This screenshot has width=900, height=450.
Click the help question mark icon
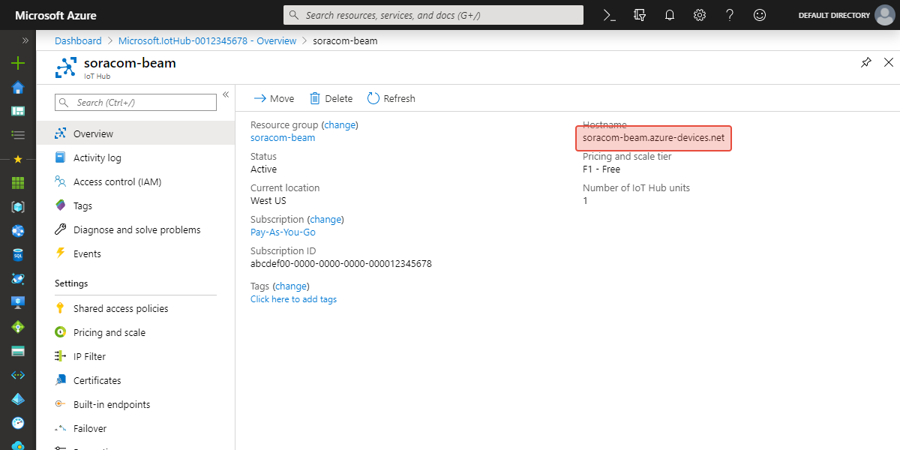pos(730,15)
